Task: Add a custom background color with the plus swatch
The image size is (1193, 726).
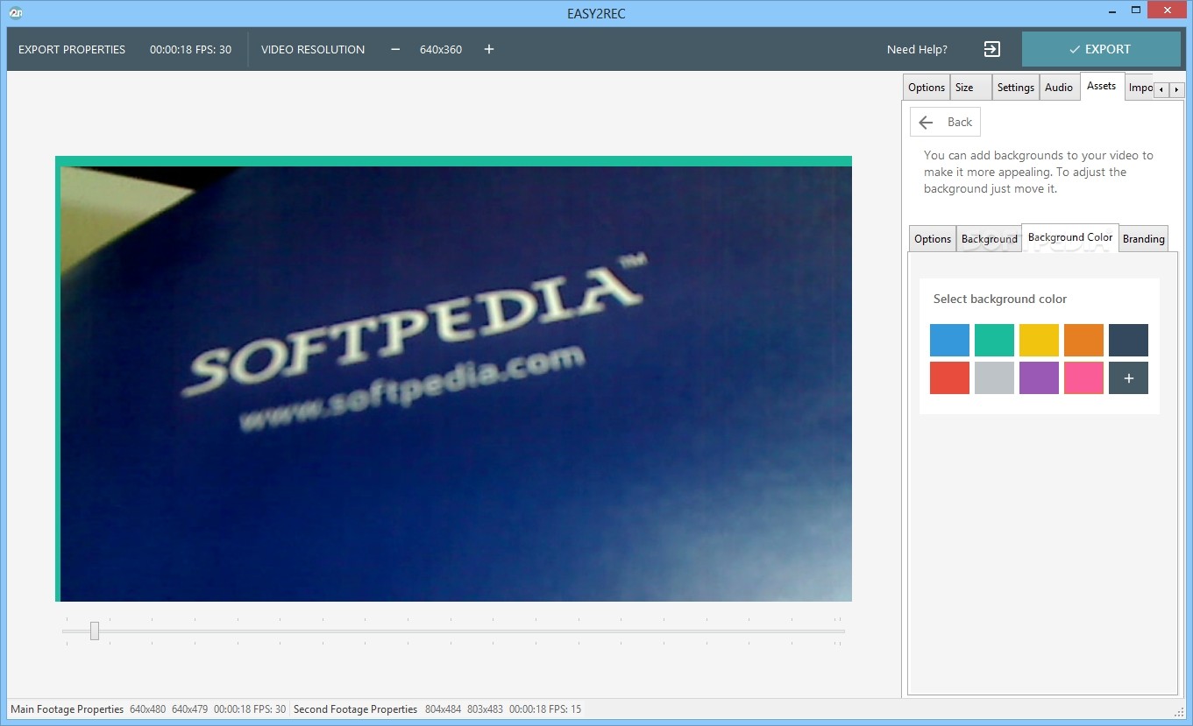Action: [x=1128, y=378]
